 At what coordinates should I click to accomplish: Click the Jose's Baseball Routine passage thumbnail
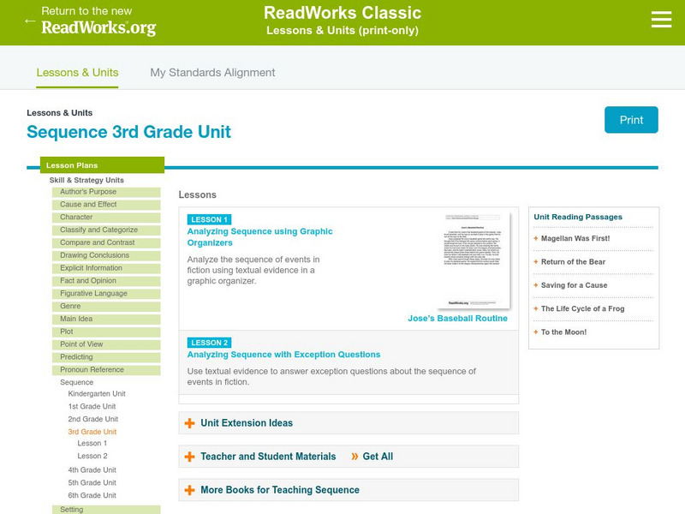[473, 260]
